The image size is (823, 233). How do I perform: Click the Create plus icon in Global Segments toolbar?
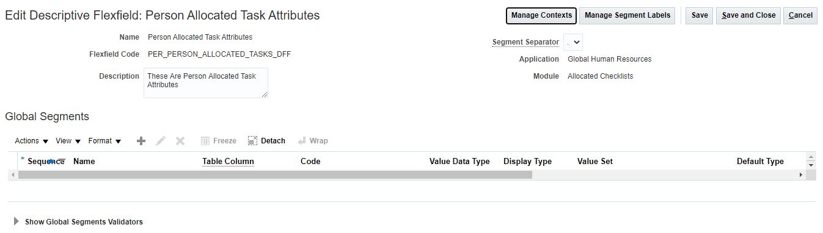[x=141, y=141]
